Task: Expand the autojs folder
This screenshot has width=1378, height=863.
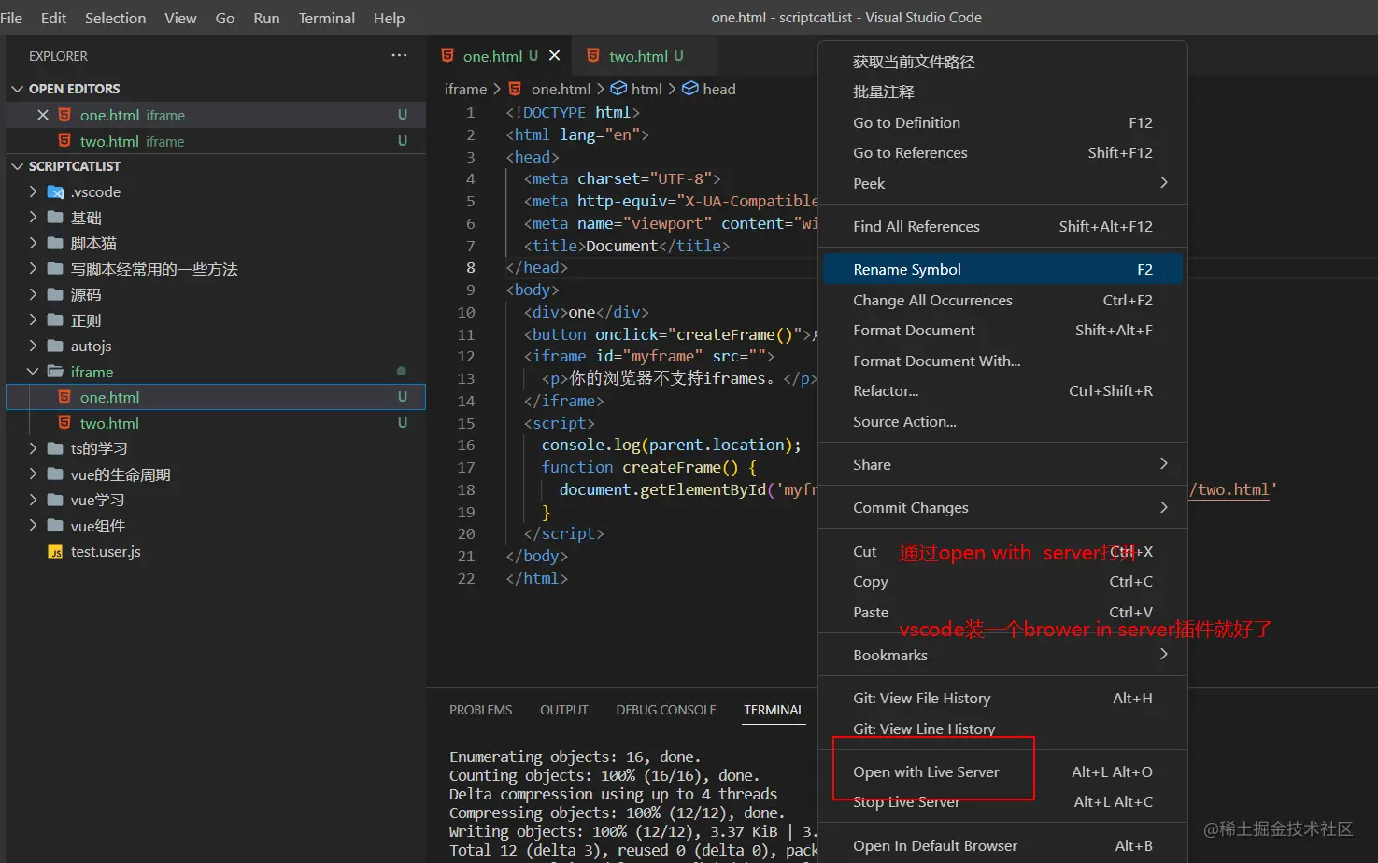Action: click(34, 346)
